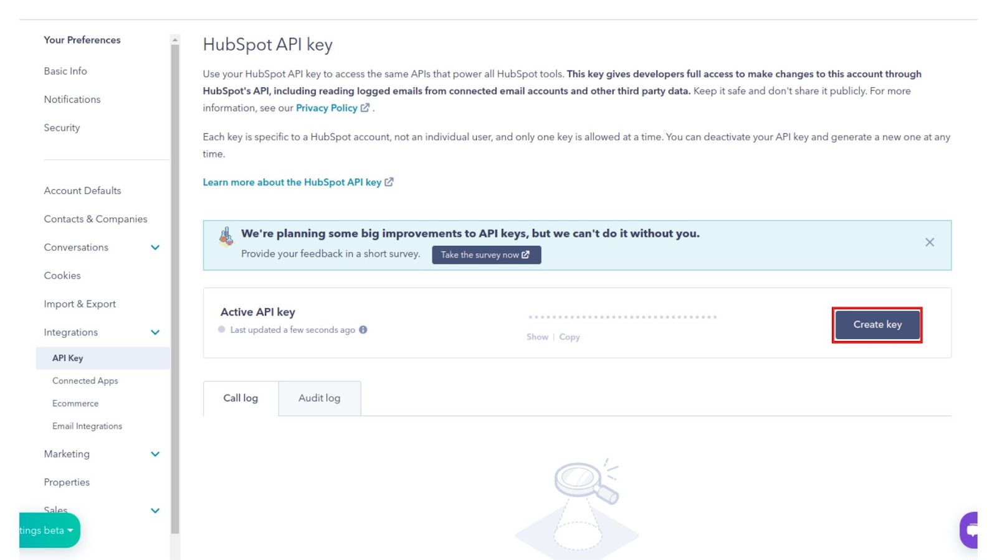997x560 pixels.
Task: Collapse the Integrations section chevron
Action: tap(155, 332)
